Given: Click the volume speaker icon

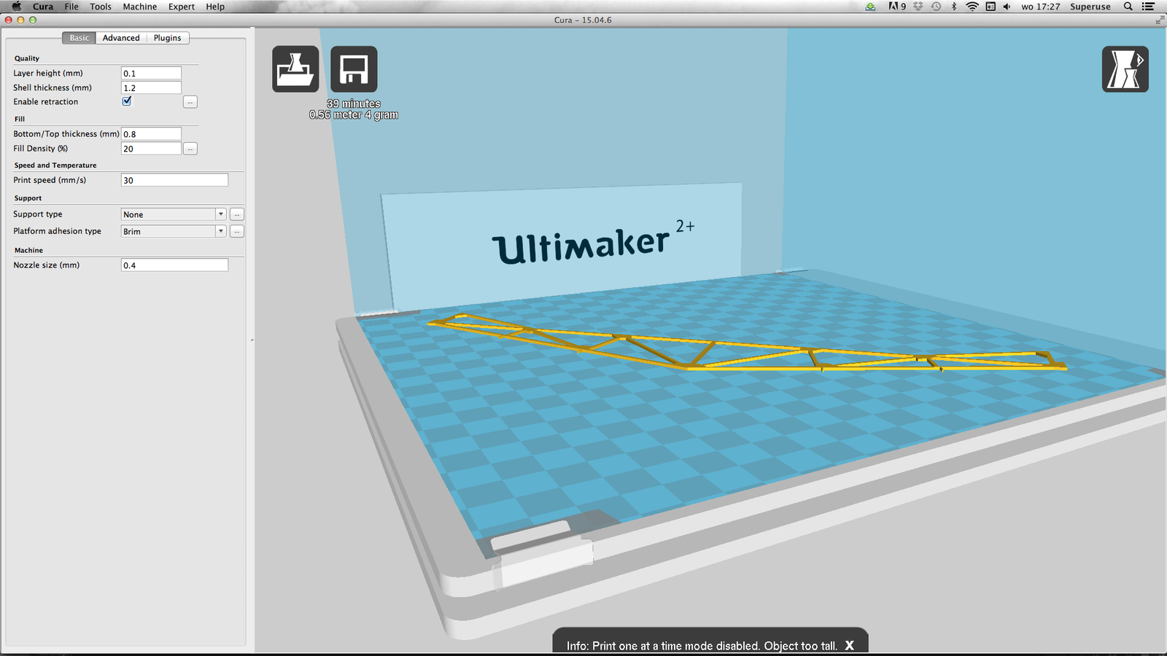Looking at the screenshot, I should click(x=1007, y=7).
